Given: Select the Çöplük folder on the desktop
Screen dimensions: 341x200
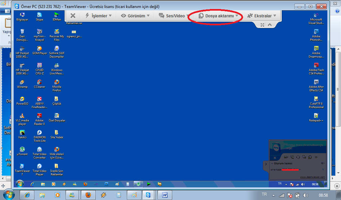Looking at the screenshot, I should coord(57,101).
